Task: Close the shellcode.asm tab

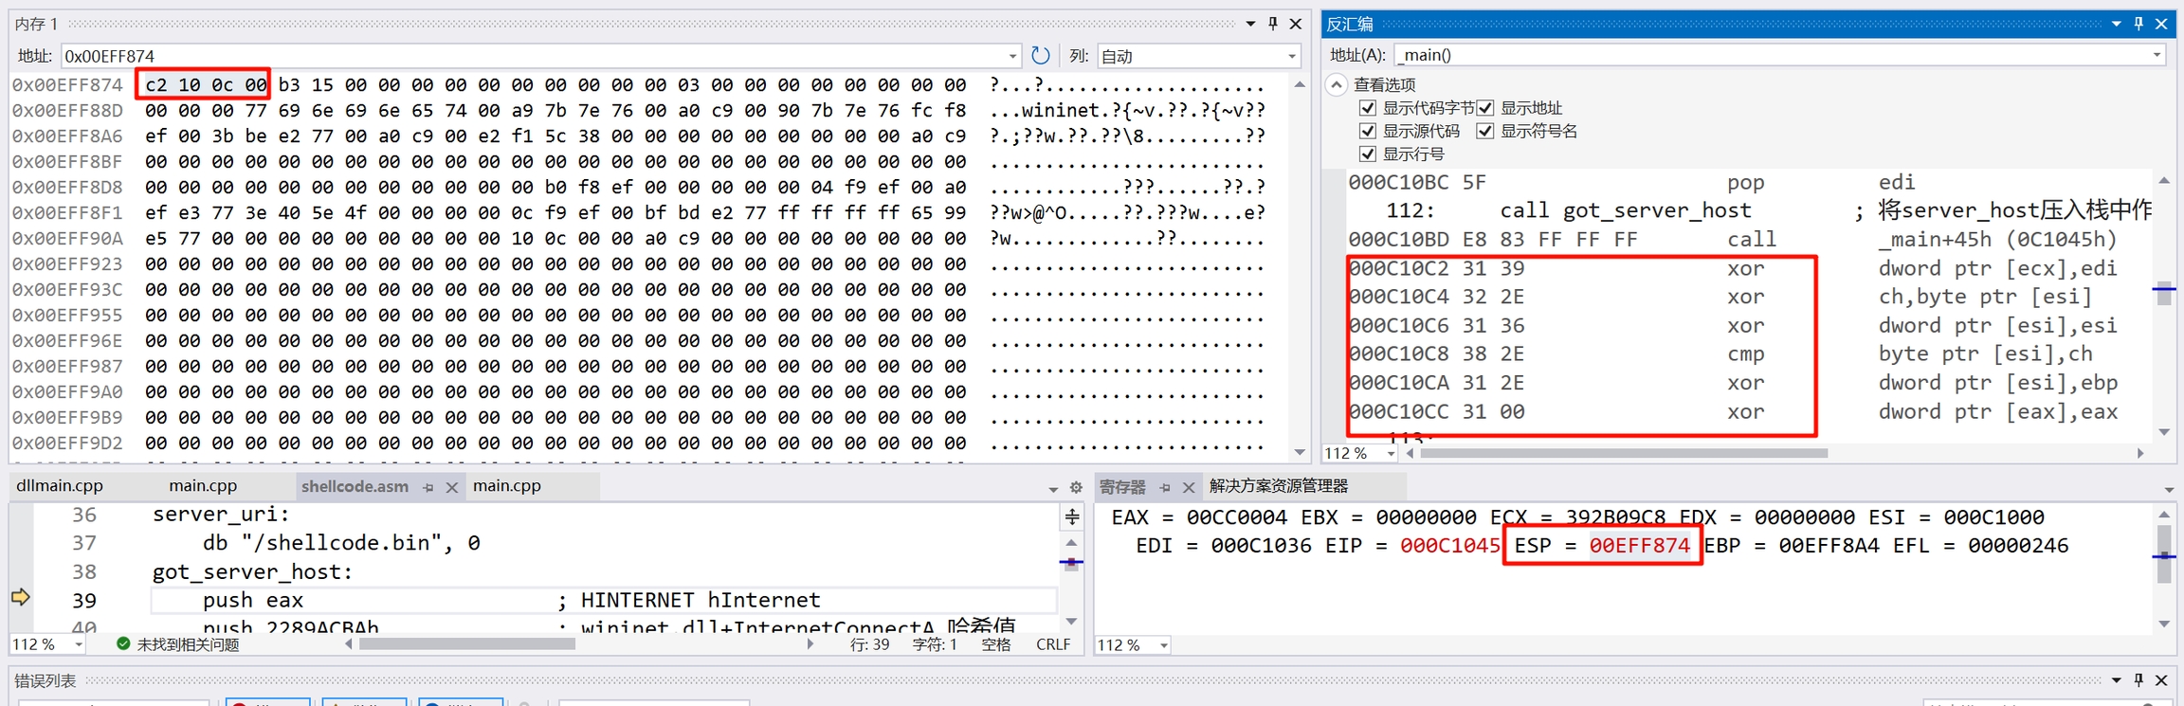Action: [452, 487]
